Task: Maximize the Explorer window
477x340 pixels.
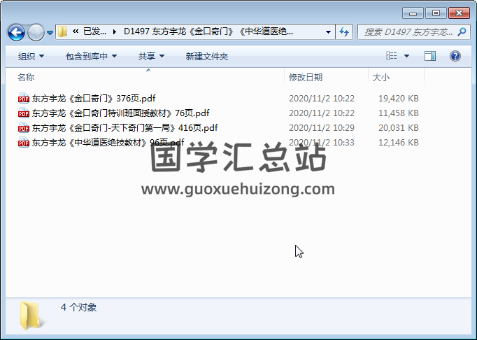Action: [436, 13]
